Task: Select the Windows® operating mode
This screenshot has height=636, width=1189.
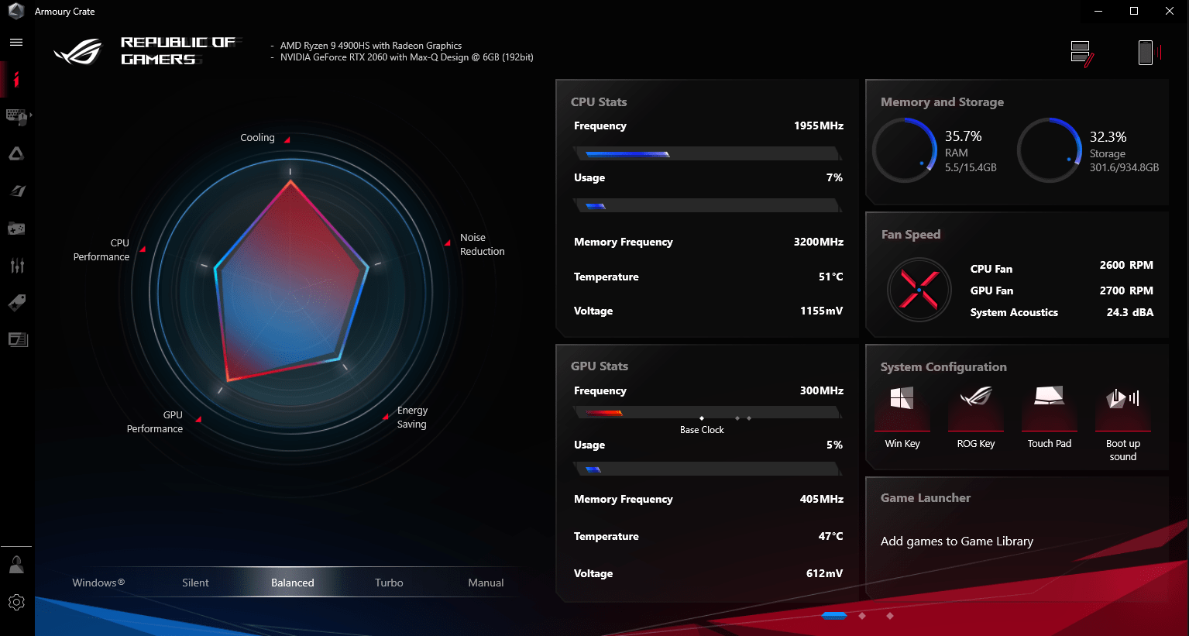Action: [x=98, y=583]
